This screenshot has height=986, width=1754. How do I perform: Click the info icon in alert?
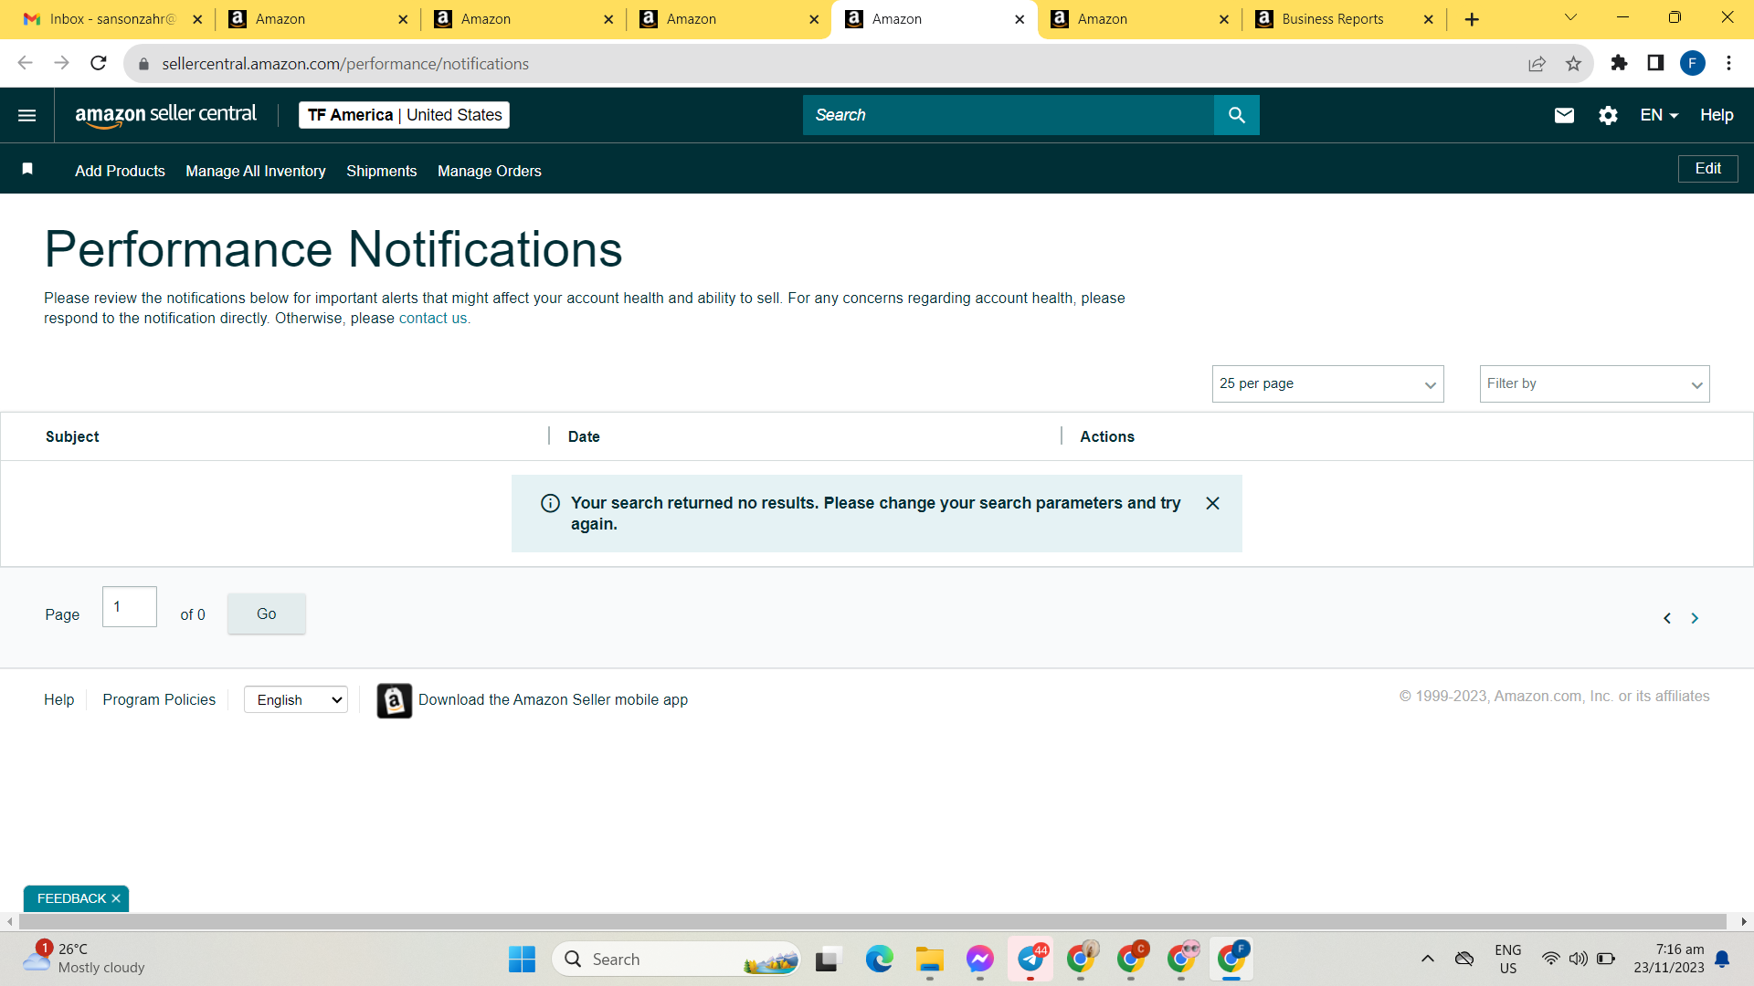(550, 503)
